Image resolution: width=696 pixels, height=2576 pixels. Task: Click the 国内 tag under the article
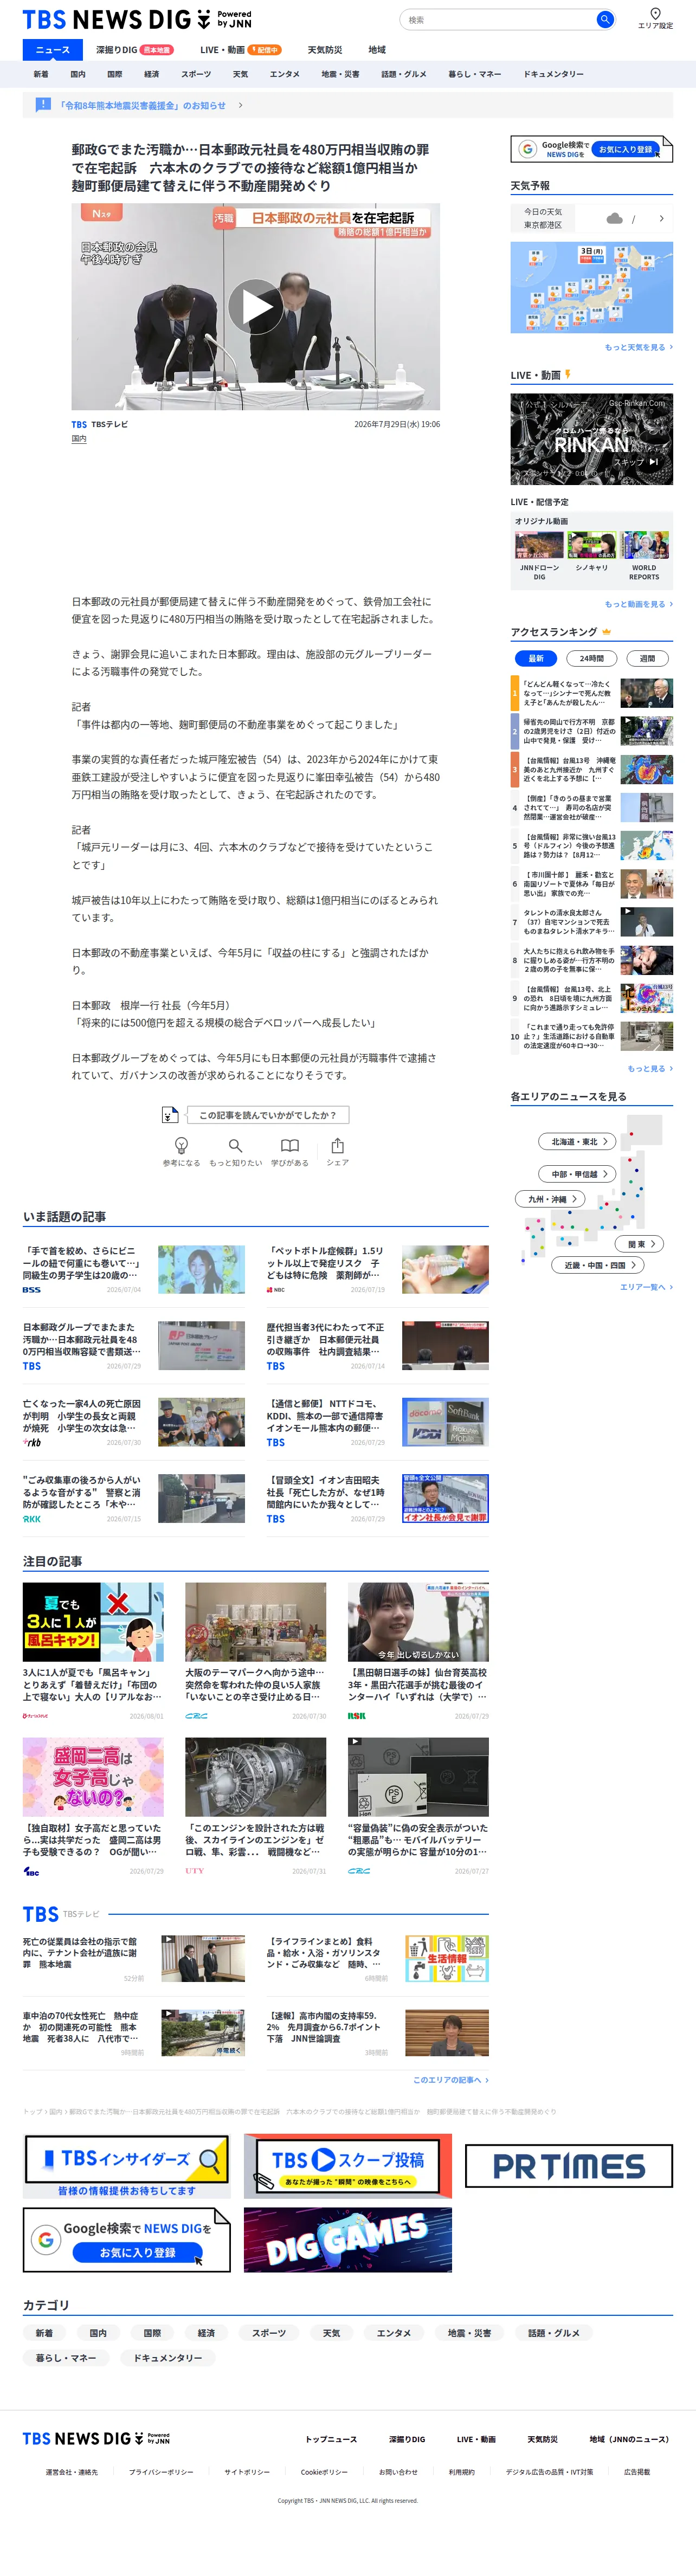click(x=79, y=439)
